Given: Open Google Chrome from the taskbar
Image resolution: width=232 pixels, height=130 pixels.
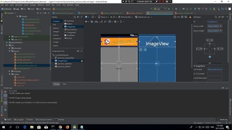Looking at the screenshot, I should point(60,127).
